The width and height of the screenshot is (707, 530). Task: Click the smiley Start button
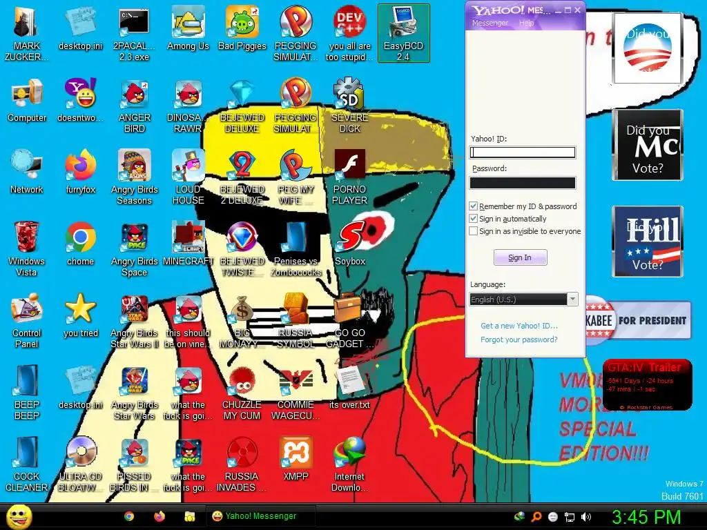[x=19, y=516]
